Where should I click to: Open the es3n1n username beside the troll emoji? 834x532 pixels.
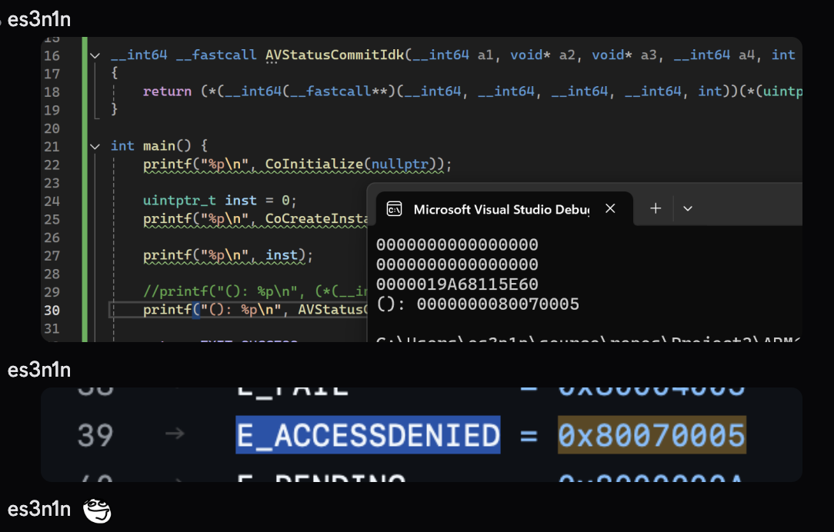(38, 509)
